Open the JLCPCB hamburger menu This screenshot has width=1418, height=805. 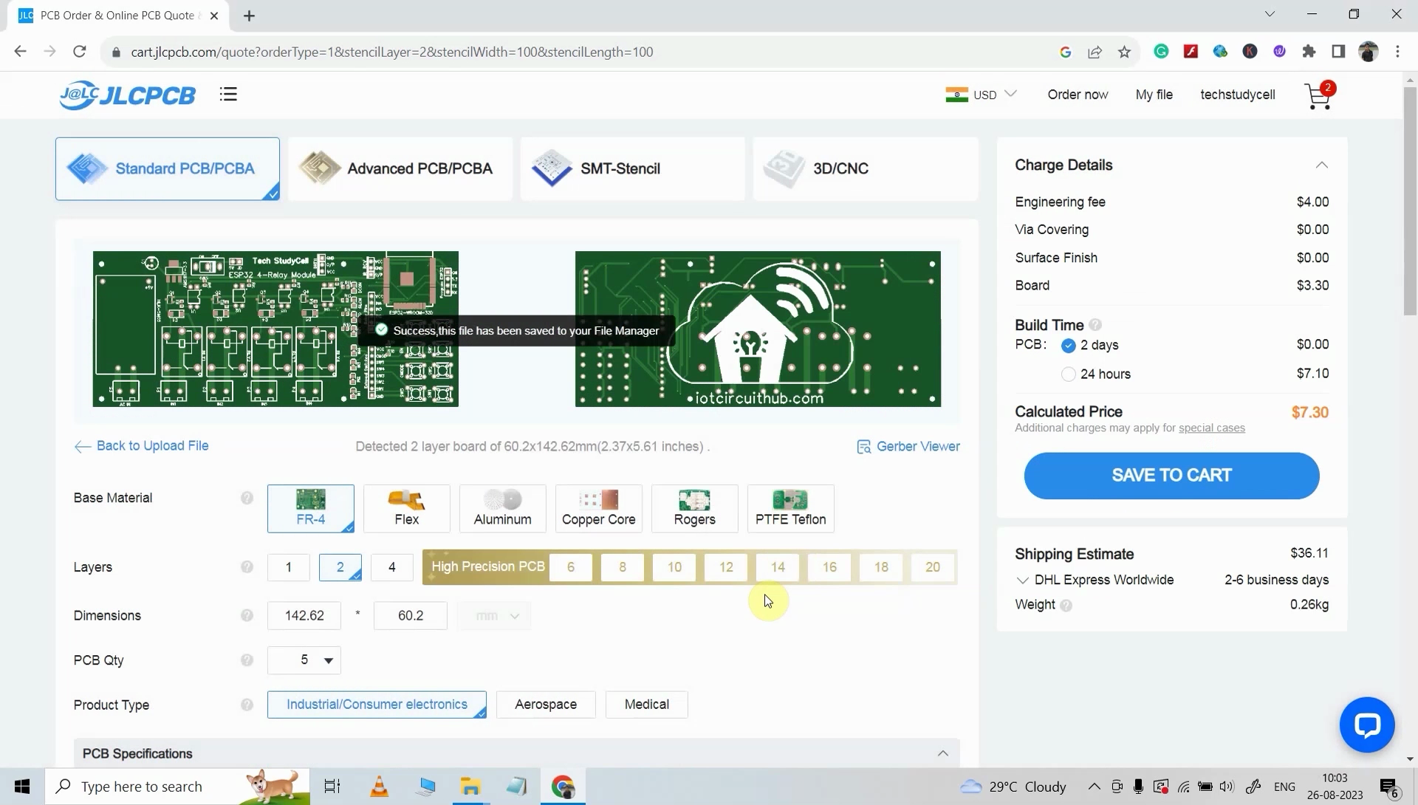pyautogui.click(x=228, y=94)
